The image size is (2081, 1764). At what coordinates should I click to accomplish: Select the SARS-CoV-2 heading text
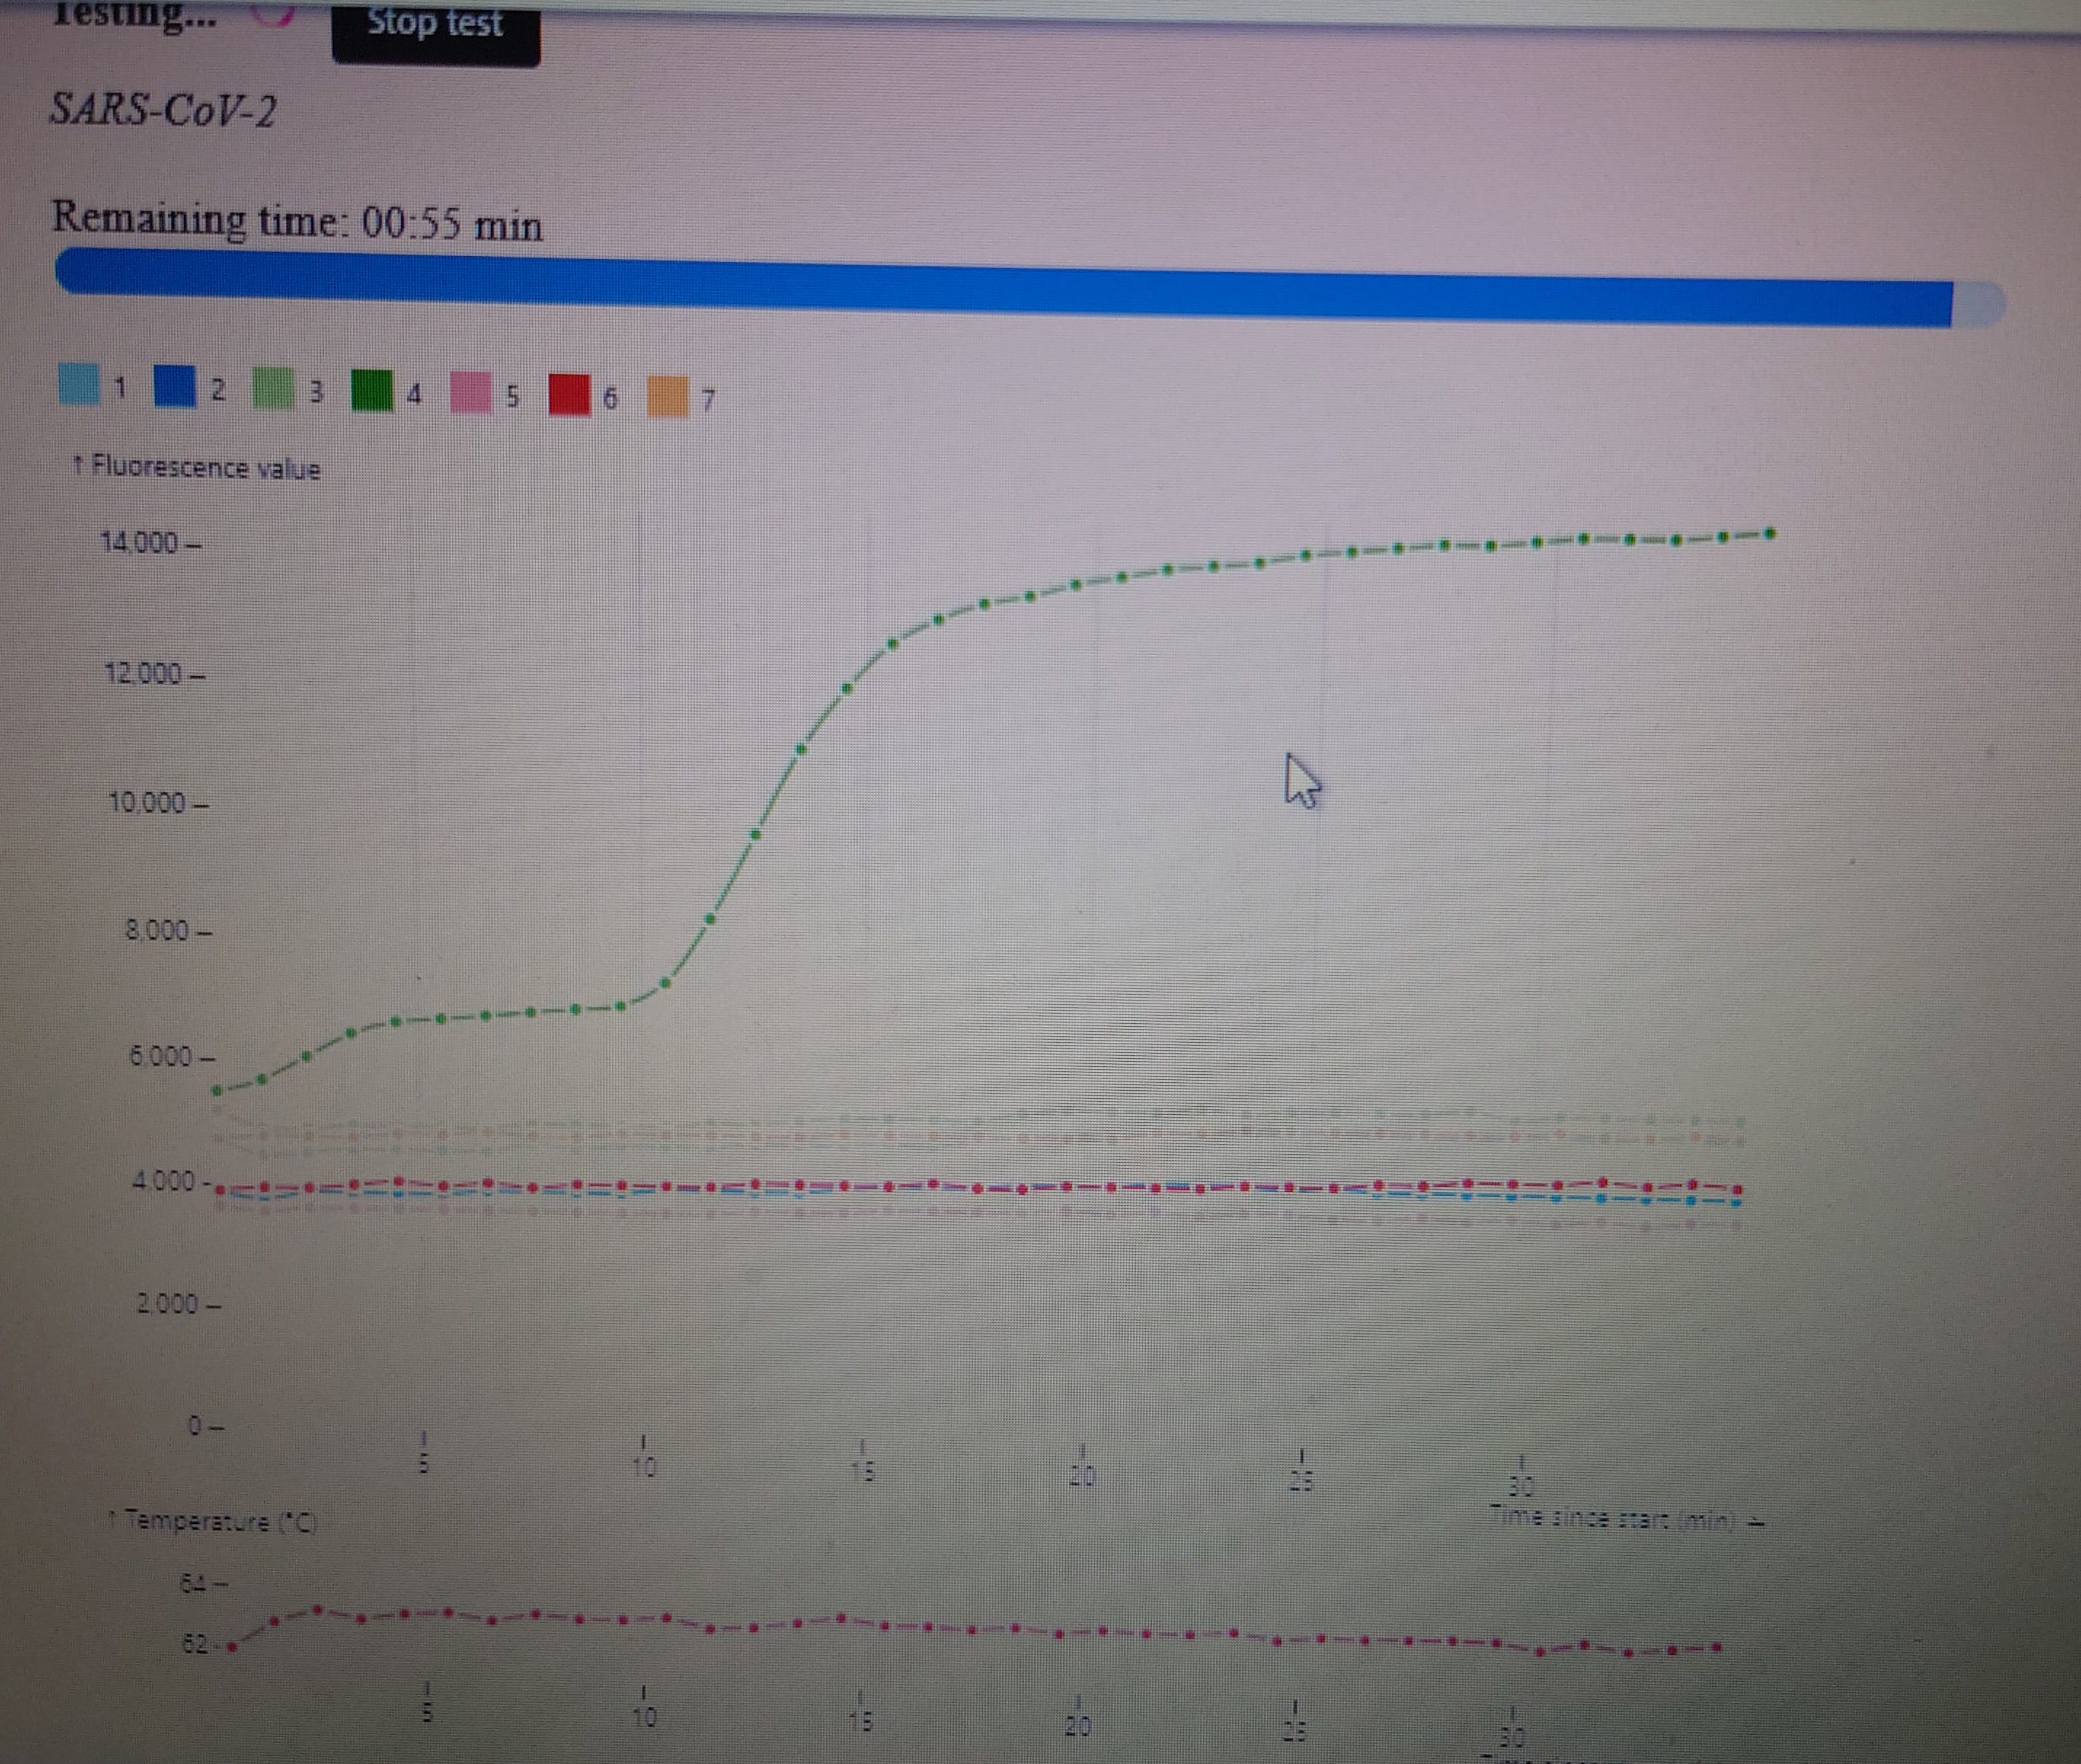point(163,109)
